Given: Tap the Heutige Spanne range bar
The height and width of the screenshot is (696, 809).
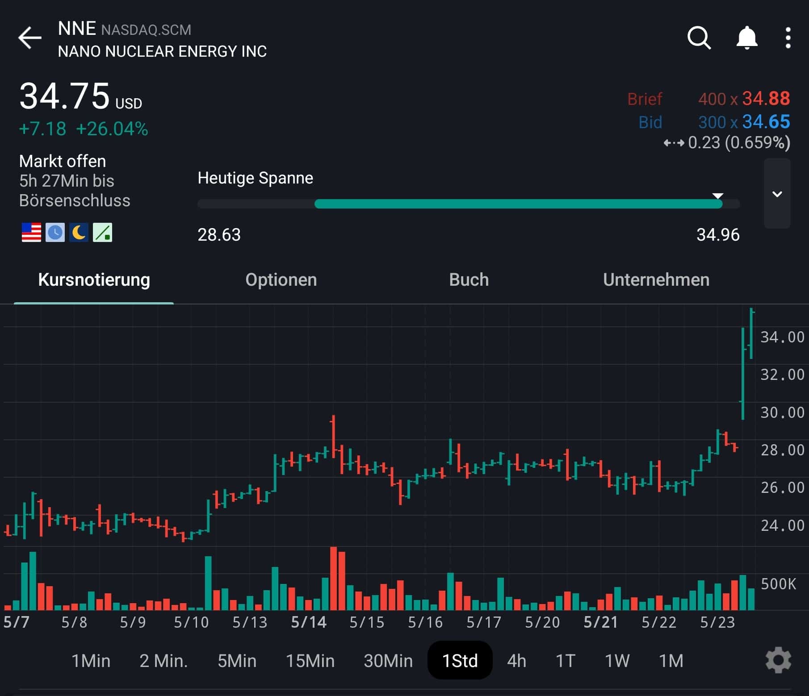Looking at the screenshot, I should tap(469, 204).
